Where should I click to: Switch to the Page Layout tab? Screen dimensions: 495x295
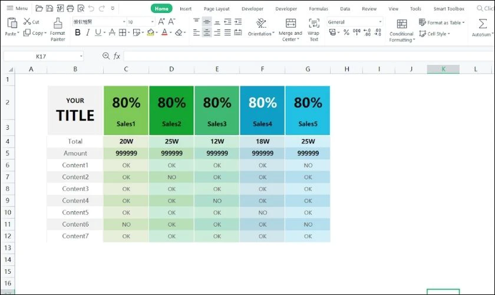(x=217, y=8)
